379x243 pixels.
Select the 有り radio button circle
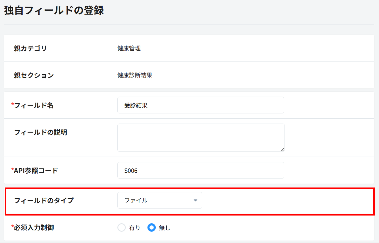point(121,227)
